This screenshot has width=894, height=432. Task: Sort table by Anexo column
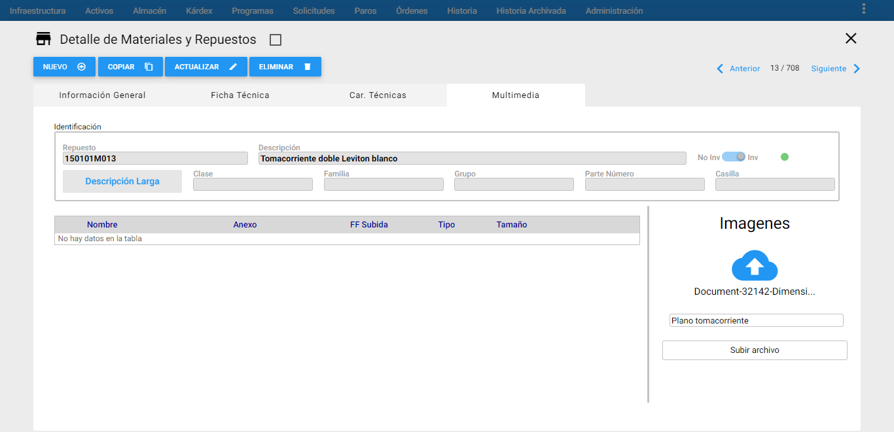(245, 225)
